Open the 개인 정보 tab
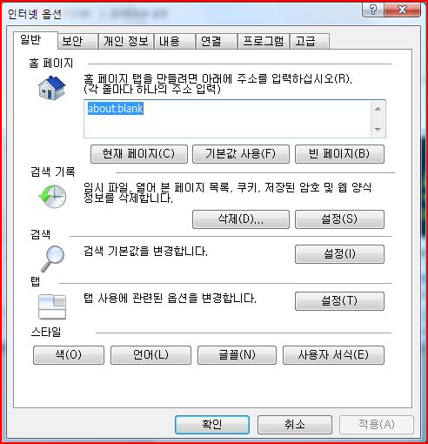428x444 pixels. [x=126, y=41]
